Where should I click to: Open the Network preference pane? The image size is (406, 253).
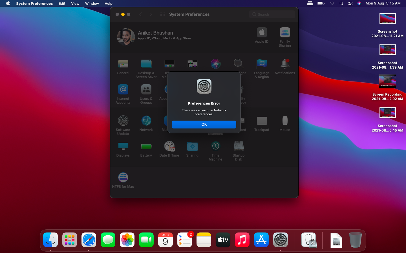[146, 121]
